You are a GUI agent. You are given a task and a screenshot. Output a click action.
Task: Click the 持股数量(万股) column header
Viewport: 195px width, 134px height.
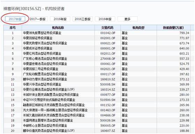[x=173, y=28]
